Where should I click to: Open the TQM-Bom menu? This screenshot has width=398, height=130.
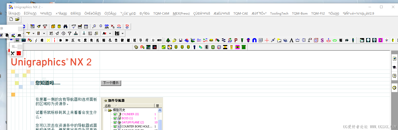tap(300, 14)
